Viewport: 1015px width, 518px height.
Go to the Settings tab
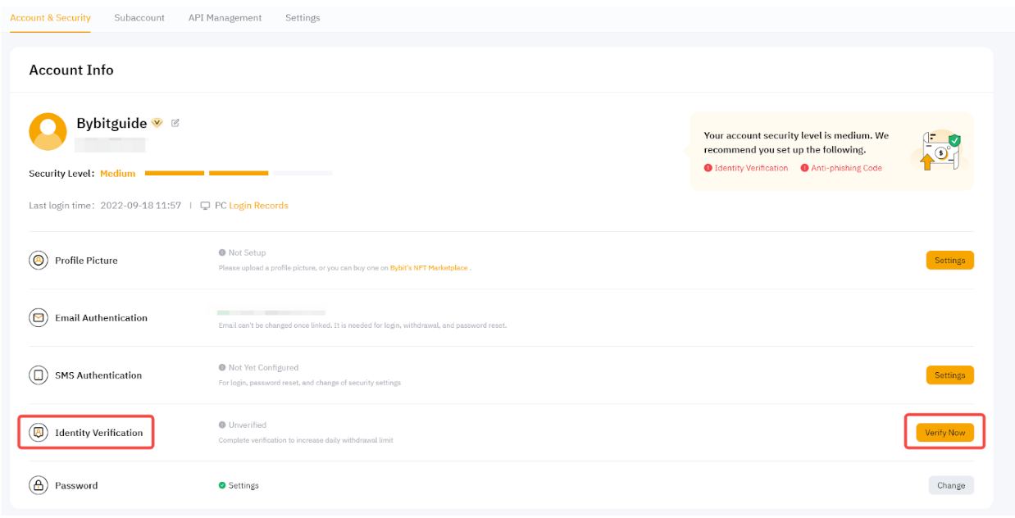303,18
